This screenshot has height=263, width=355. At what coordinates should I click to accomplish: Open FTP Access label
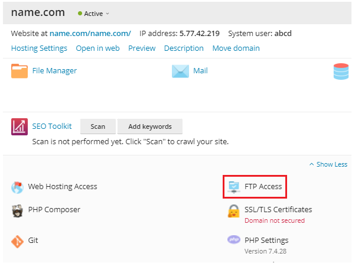click(263, 186)
